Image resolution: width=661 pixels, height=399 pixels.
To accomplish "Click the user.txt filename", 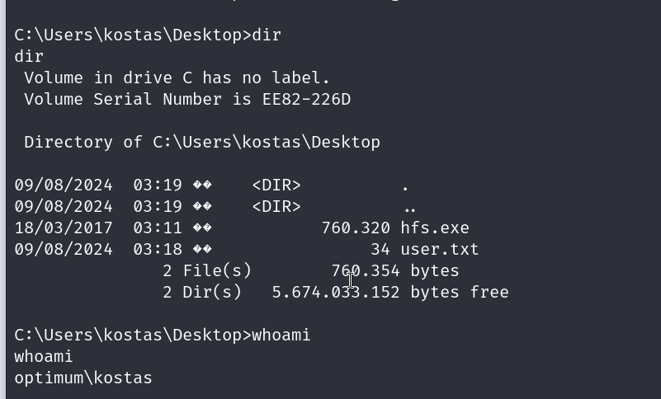I will tap(439, 250).
